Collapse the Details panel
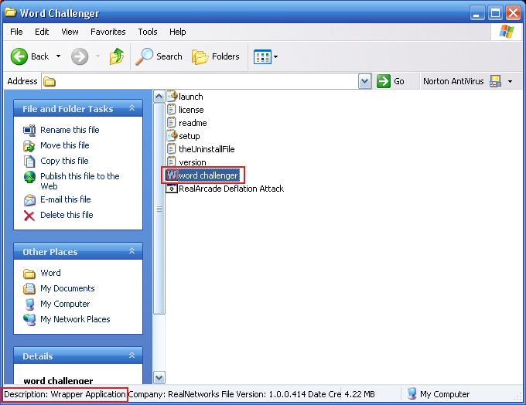Screen dimensions: 526x405 pos(131,356)
